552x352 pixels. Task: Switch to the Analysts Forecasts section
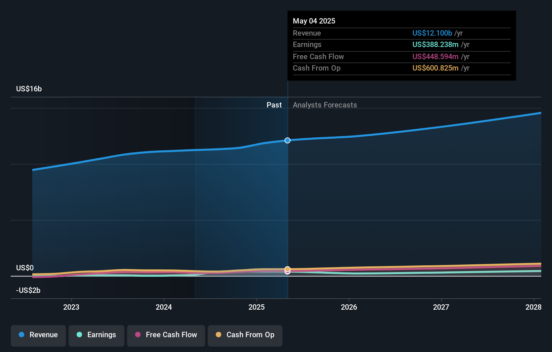click(325, 105)
